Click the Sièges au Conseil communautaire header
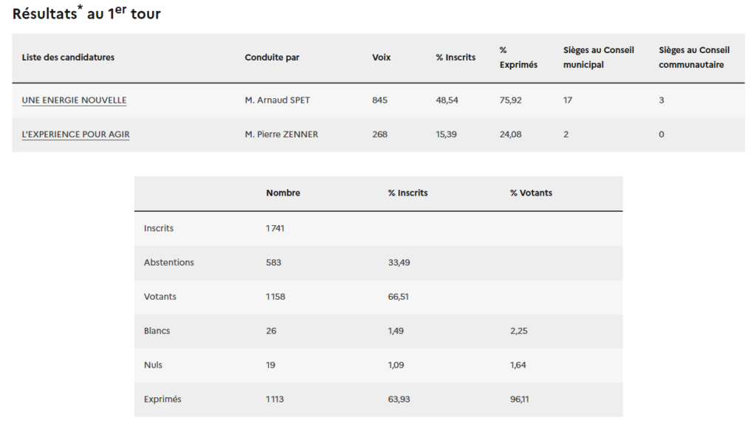 click(x=693, y=58)
